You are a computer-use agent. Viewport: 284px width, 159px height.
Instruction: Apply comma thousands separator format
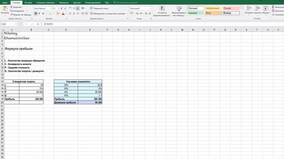[x=141, y=14]
